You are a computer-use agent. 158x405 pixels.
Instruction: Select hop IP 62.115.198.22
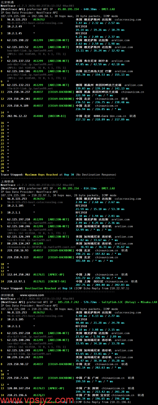click(18, 40)
